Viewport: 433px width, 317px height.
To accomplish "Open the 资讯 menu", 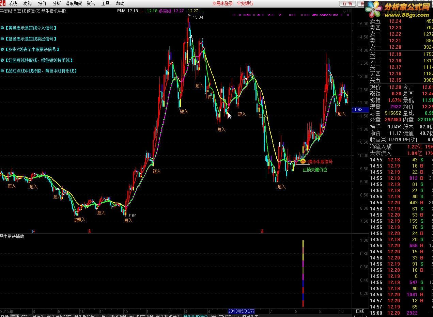I will pos(91,3).
